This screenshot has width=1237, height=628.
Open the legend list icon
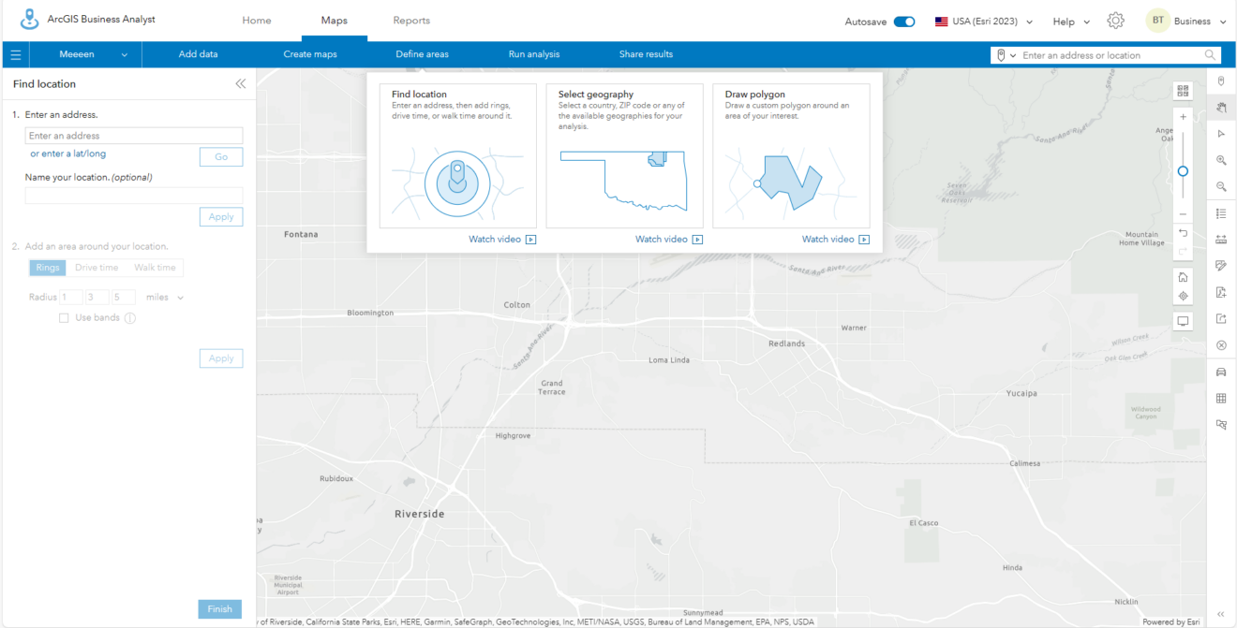1221,213
